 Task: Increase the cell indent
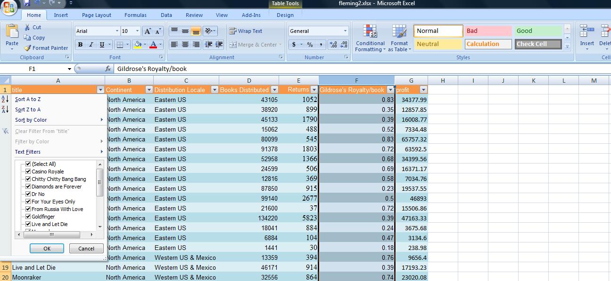(x=219, y=45)
